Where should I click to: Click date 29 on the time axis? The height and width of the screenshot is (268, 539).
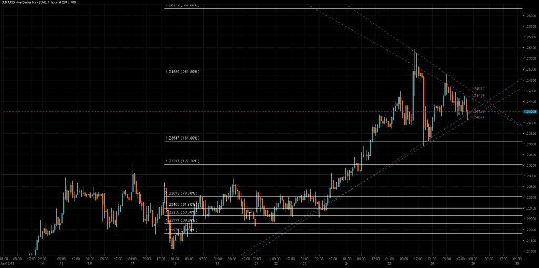pos(473,264)
